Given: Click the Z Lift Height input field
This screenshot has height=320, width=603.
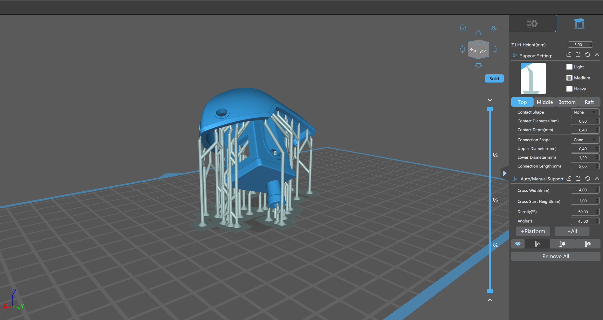Looking at the screenshot, I should point(580,45).
